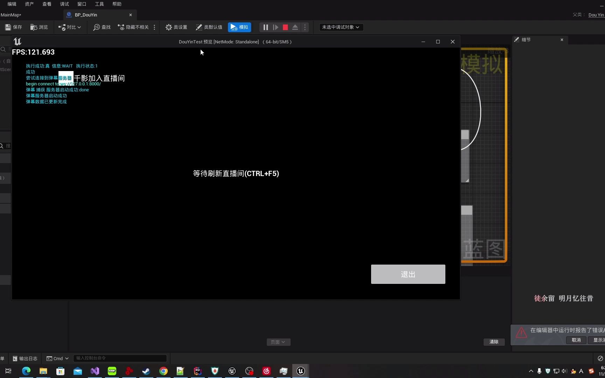Open Visual Studio from taskbar
Screen dimensions: 605x378
coord(95,371)
